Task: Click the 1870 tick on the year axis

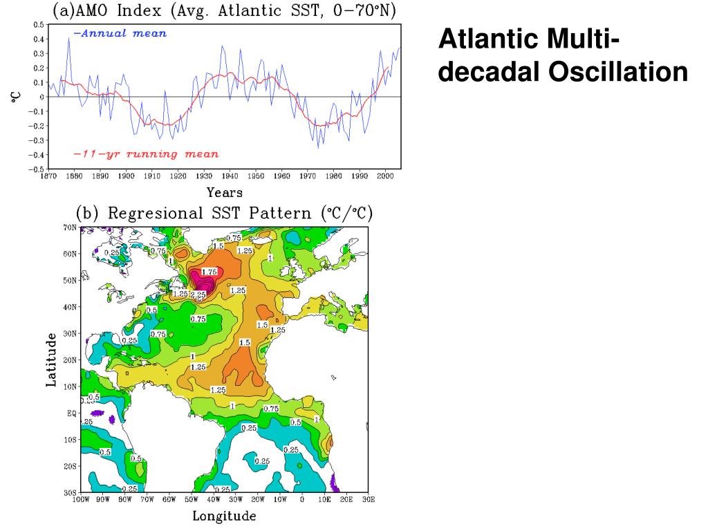Action: click(48, 176)
